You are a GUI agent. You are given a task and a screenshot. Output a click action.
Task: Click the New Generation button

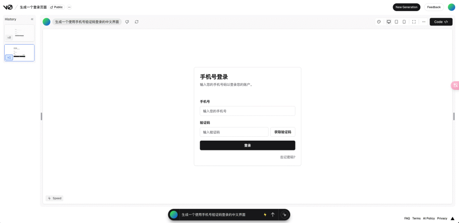tap(406, 7)
